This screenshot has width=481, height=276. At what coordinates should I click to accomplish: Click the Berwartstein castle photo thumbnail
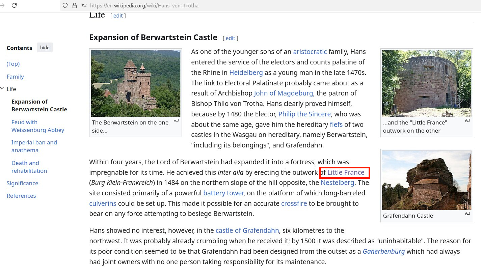pos(135,83)
